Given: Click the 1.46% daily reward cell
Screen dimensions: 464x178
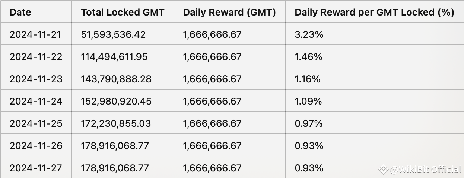Looking at the screenshot, I should point(308,57).
